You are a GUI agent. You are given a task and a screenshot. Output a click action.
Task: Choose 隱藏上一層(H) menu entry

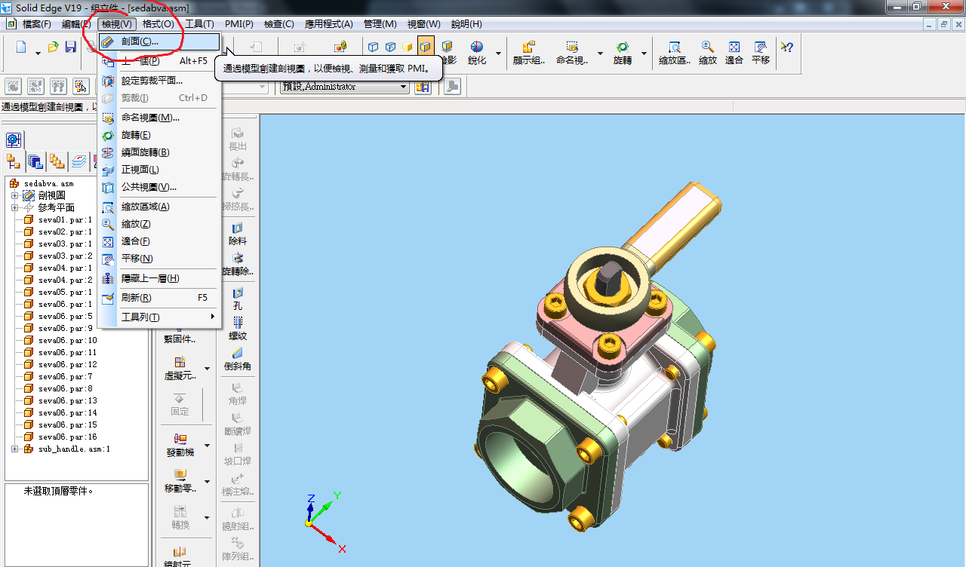click(x=159, y=278)
